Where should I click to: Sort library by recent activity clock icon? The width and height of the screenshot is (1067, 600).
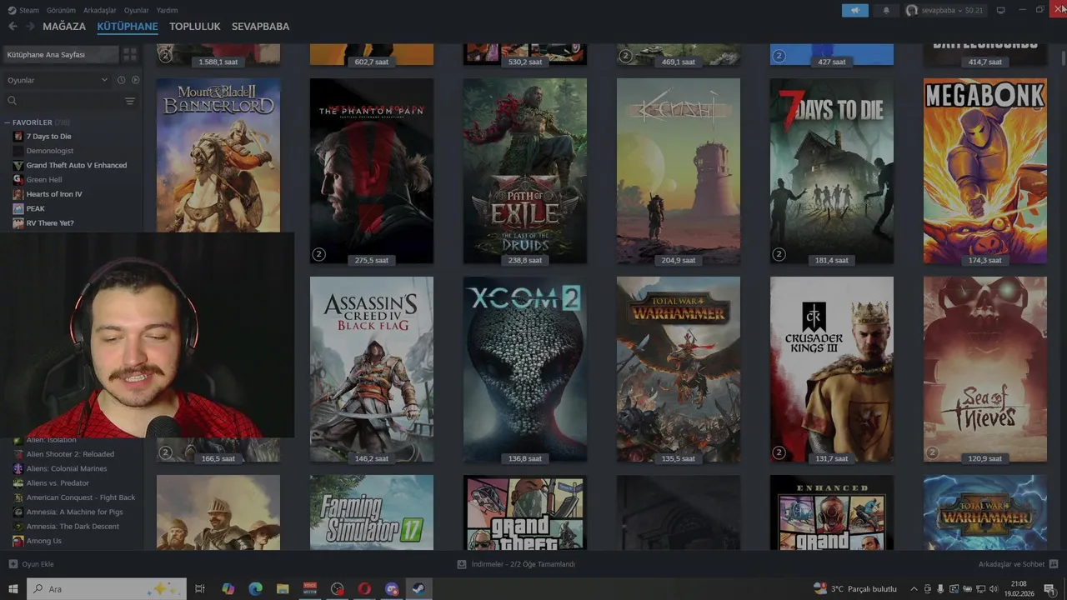coord(121,80)
